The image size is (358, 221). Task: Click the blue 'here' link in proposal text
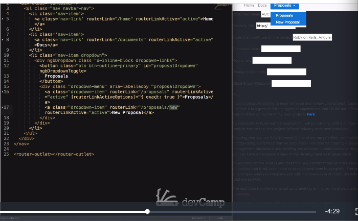point(311,114)
